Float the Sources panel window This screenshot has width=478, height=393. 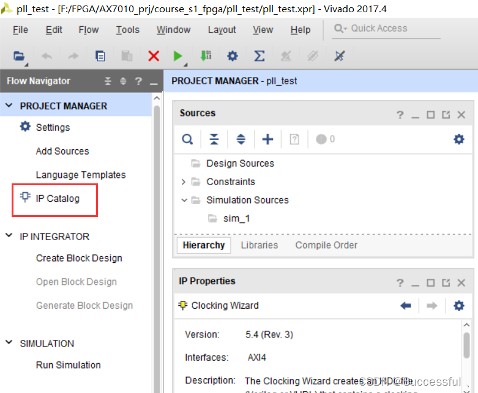[446, 115]
